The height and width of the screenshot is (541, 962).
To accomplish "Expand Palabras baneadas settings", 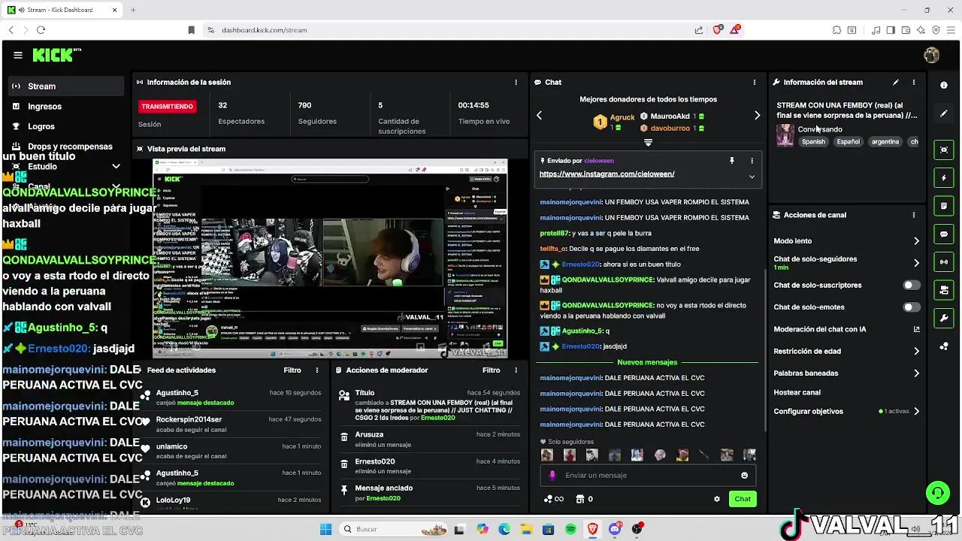I will coord(916,373).
